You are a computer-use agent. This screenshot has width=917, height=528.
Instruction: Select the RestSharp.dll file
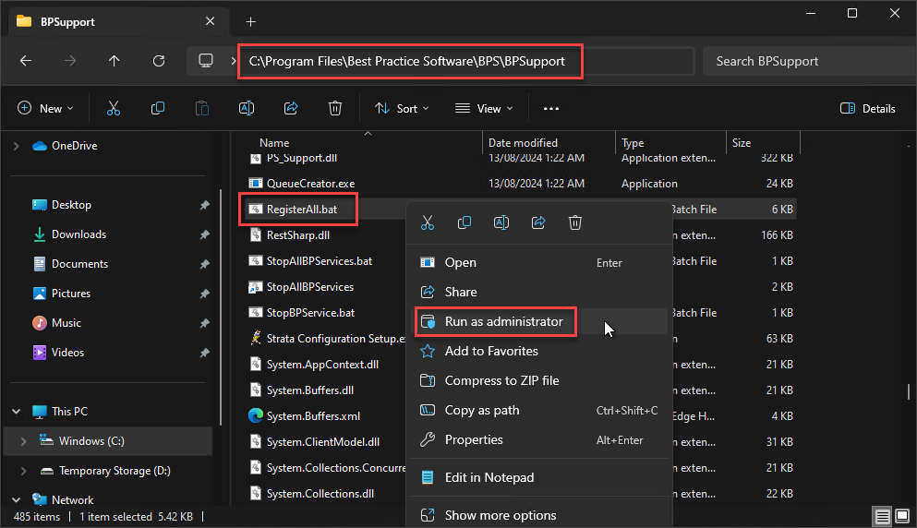298,235
